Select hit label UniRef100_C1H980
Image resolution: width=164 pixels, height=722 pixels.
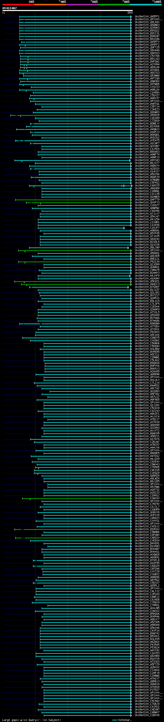click(x=147, y=92)
